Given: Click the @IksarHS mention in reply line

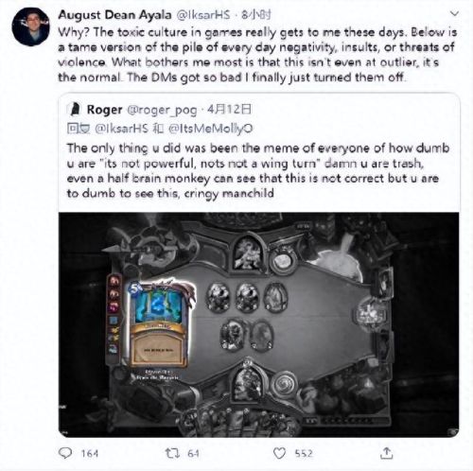Looking at the screenshot, I should [x=121, y=129].
